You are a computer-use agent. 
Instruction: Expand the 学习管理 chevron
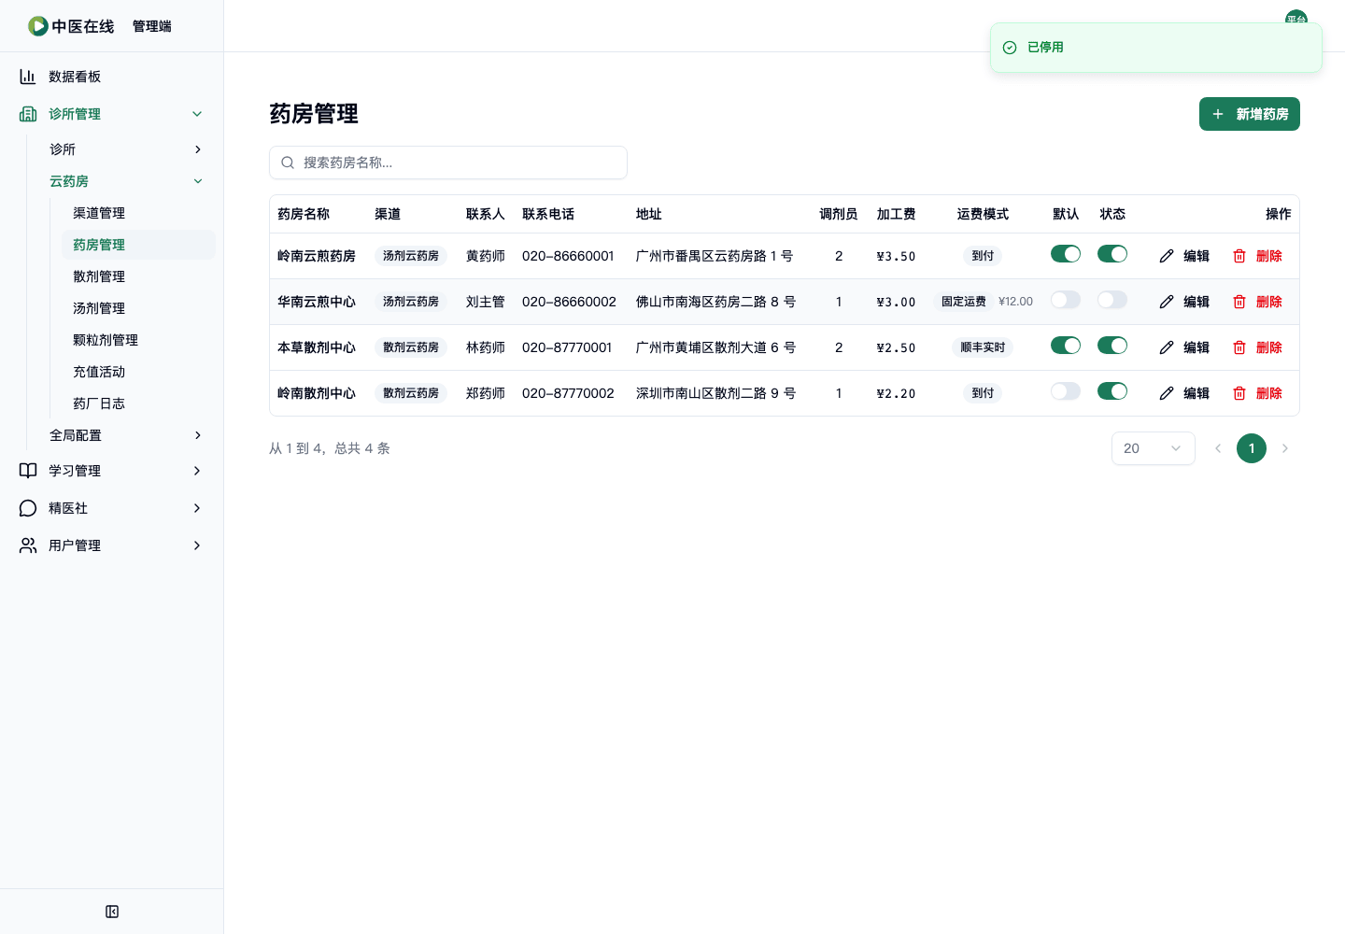point(197,471)
